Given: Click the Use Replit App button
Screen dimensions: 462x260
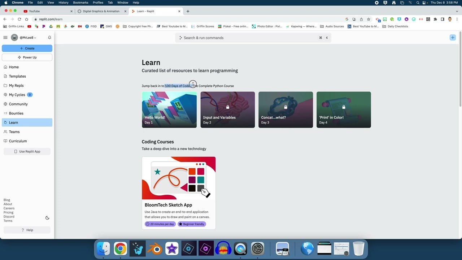Looking at the screenshot, I should [27, 151].
